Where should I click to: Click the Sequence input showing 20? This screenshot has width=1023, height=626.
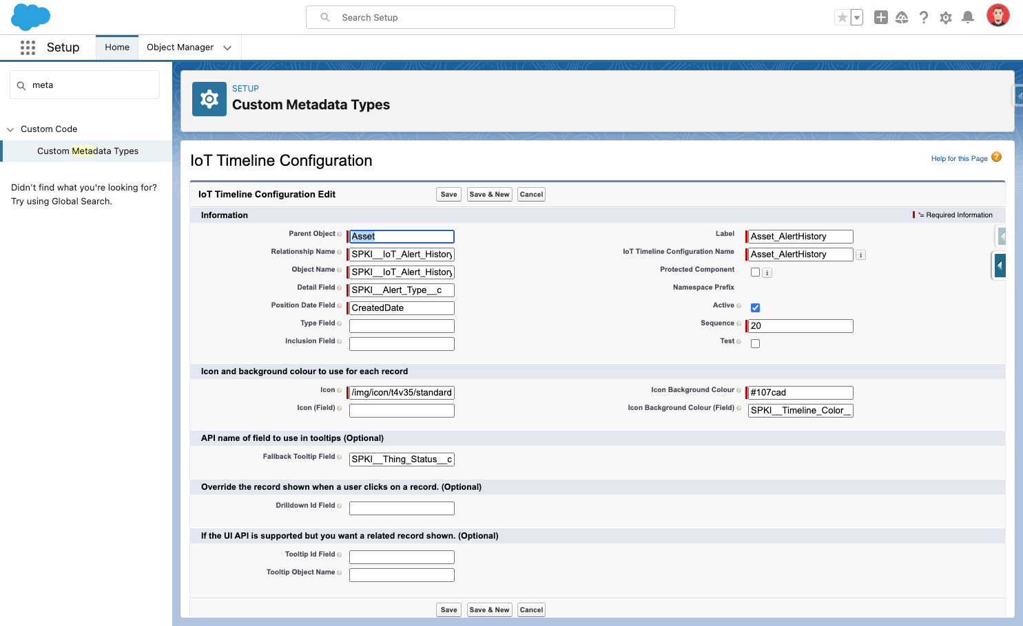(800, 326)
